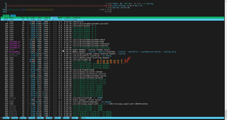
Task: Click the TIME+ column header
Action: (x=67, y=18)
